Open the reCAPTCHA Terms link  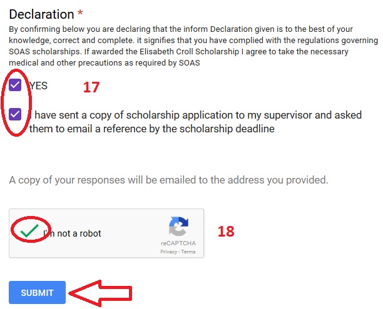(x=188, y=252)
